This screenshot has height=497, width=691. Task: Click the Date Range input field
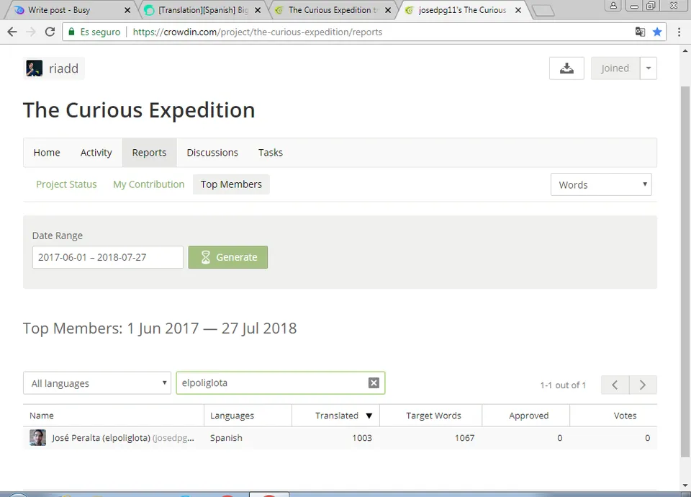[107, 257]
